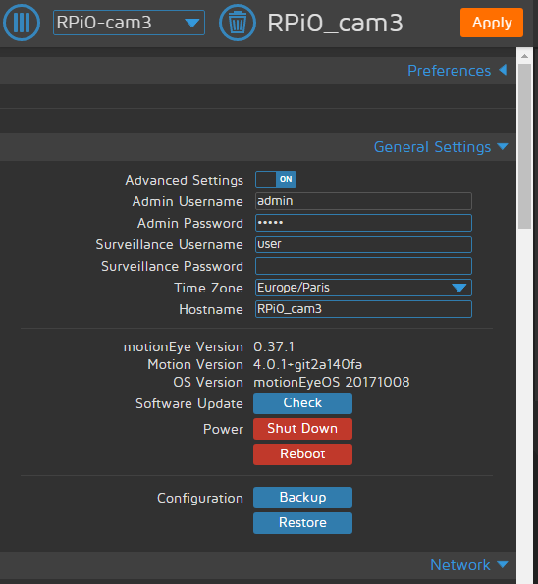
Task: Collapse the Network section
Action: 468,565
